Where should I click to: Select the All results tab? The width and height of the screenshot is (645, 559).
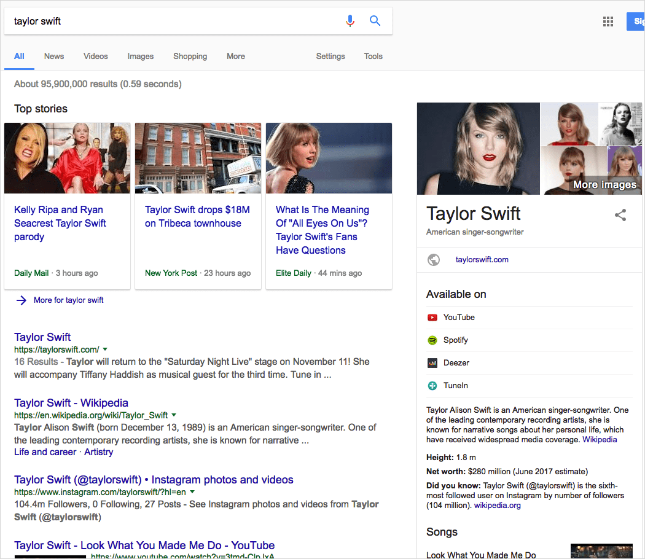[x=19, y=57]
